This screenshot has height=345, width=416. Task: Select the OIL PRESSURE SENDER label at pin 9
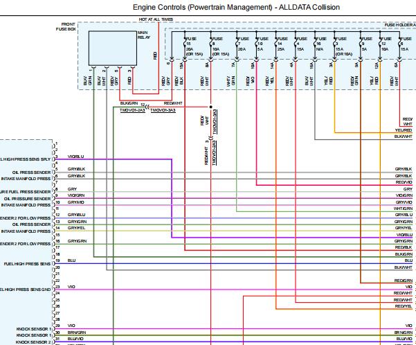[x=27, y=199]
